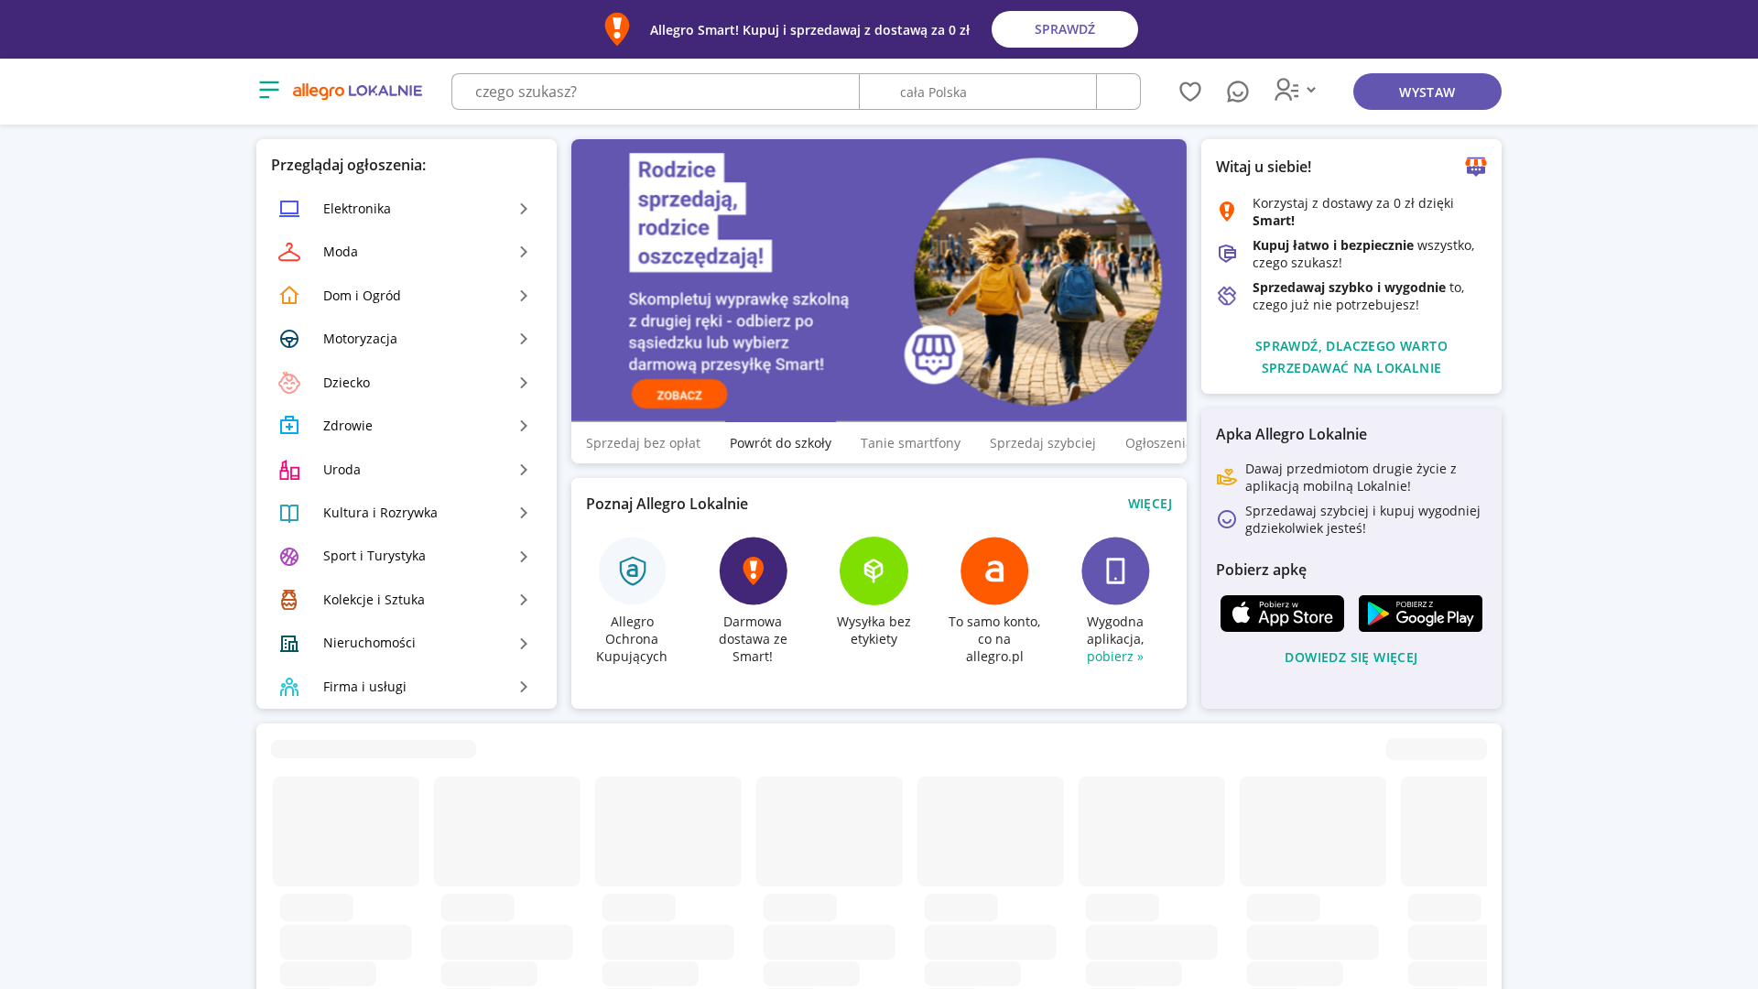The image size is (1758, 989).
Task: Select the Sprzedaj szybciej banner tab
Action: coord(1042,443)
